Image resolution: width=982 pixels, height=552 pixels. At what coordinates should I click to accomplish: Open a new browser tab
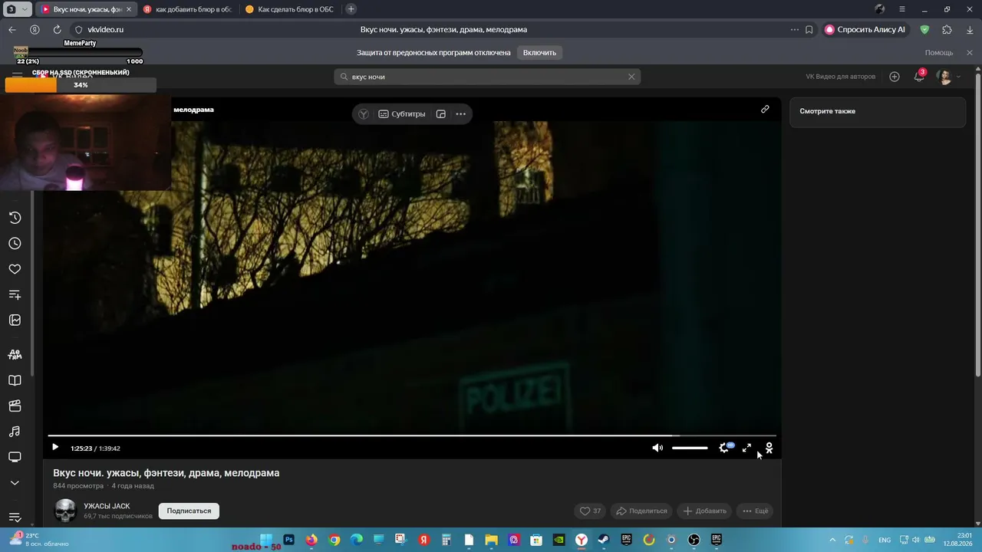[351, 9]
